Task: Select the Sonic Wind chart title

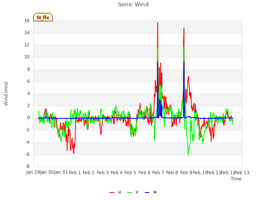Action: click(133, 5)
